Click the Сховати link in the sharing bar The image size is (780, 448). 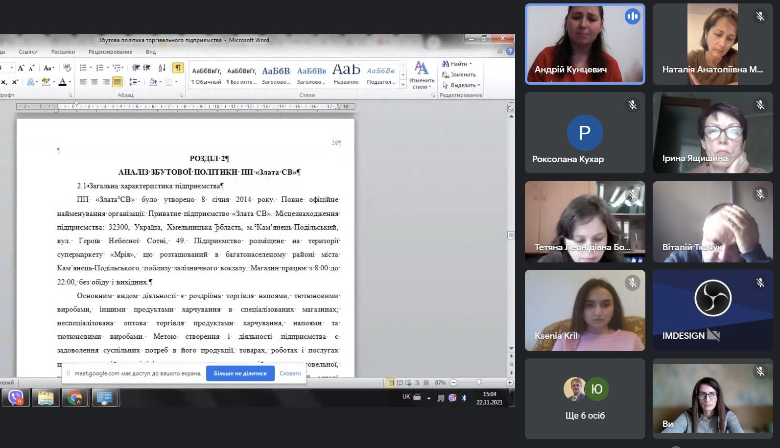click(x=290, y=373)
